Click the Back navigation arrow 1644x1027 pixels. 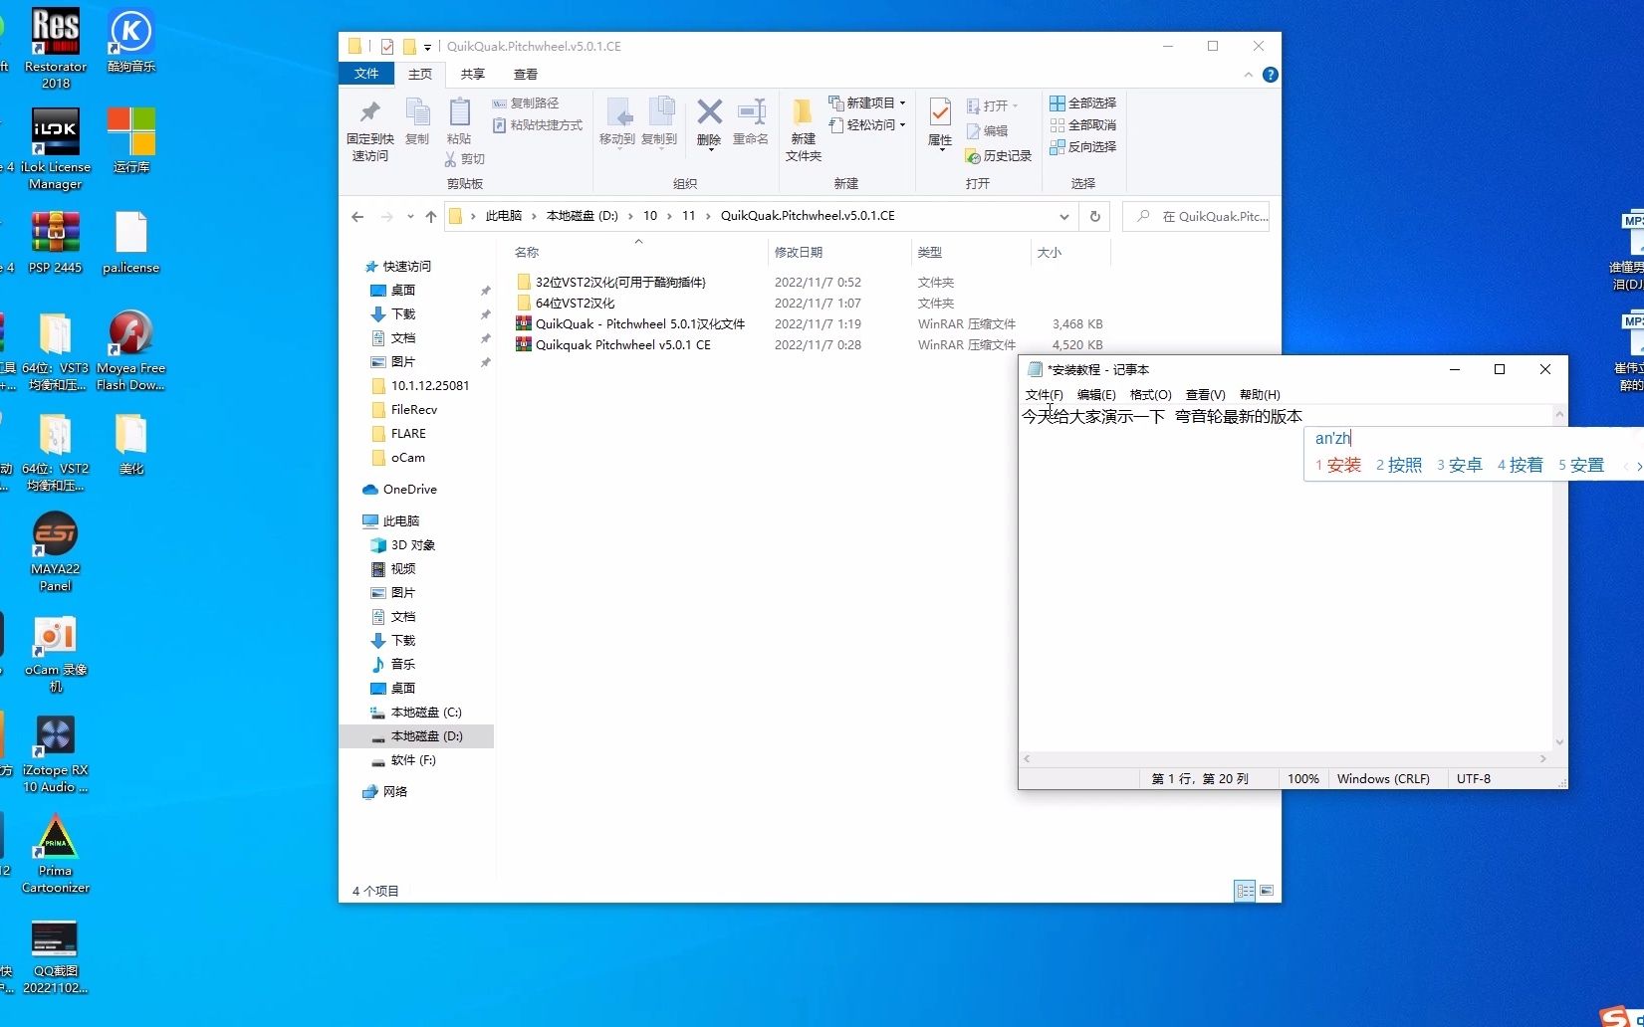(357, 216)
